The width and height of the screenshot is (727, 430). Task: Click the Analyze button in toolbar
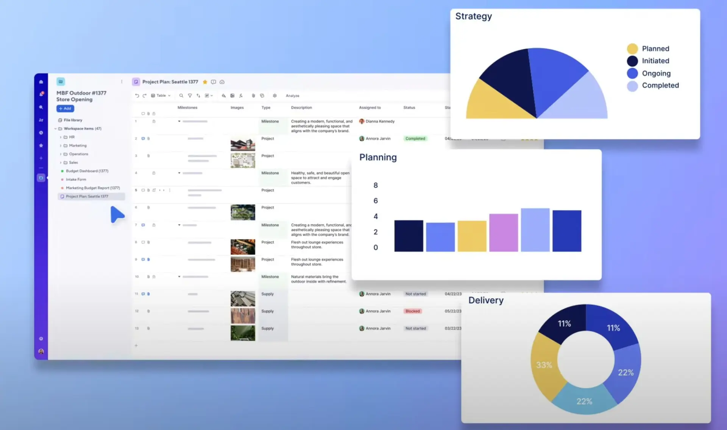pyautogui.click(x=292, y=96)
